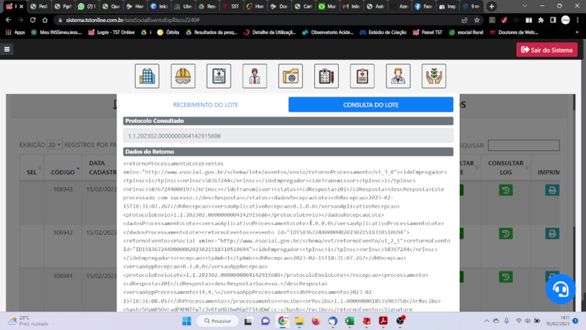
Task: Open the tab search dropdown arrow
Action: coord(525,6)
